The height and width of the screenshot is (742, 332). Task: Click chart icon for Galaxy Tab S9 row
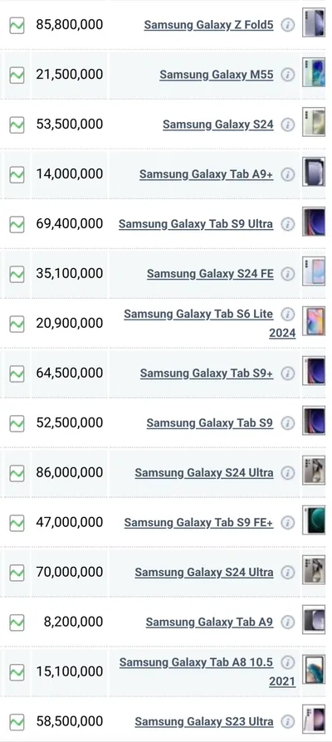(17, 423)
